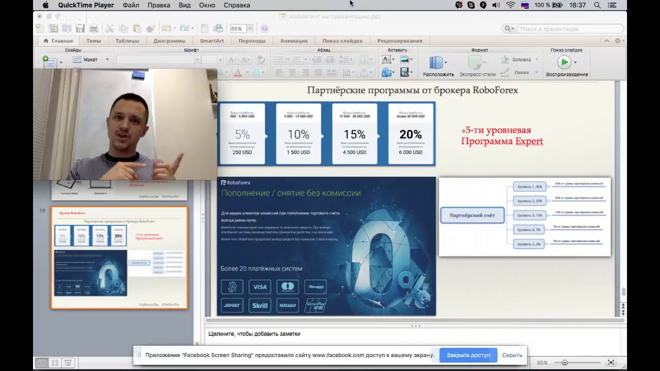Select slide 19 thumbnail in panel
The height and width of the screenshot is (371, 660).
click(119, 258)
